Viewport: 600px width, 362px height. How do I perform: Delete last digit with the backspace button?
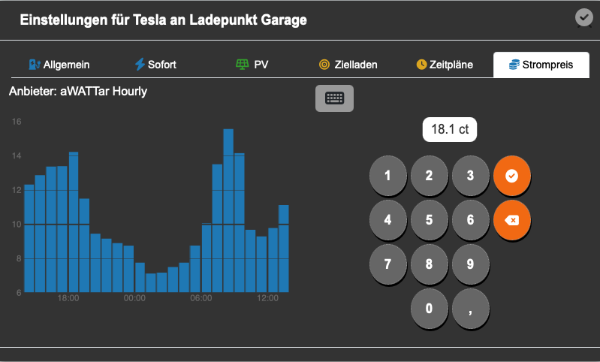click(x=512, y=220)
